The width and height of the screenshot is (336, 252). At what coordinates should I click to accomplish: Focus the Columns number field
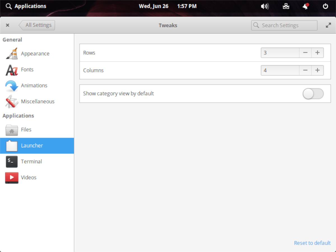pyautogui.click(x=280, y=70)
